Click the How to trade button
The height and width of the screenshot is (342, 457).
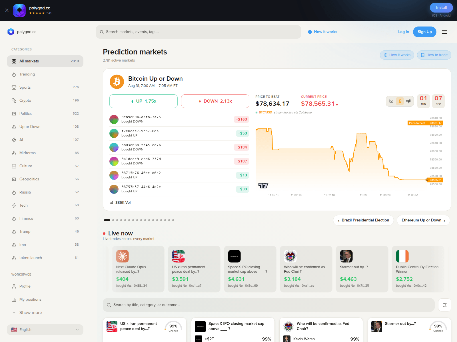(x=434, y=55)
